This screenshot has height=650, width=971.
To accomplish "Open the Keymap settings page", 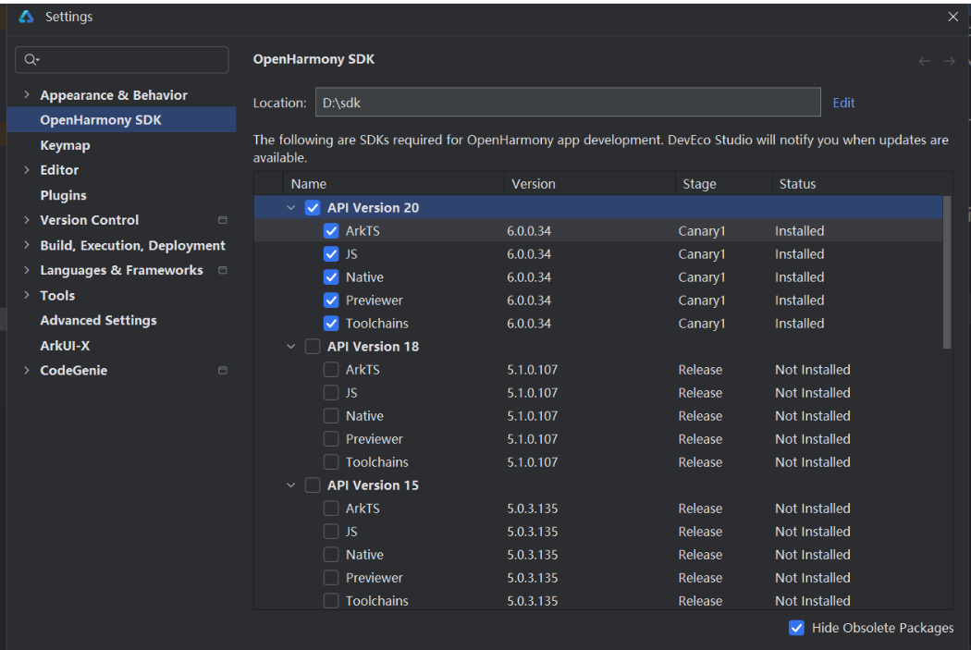I will coord(65,145).
